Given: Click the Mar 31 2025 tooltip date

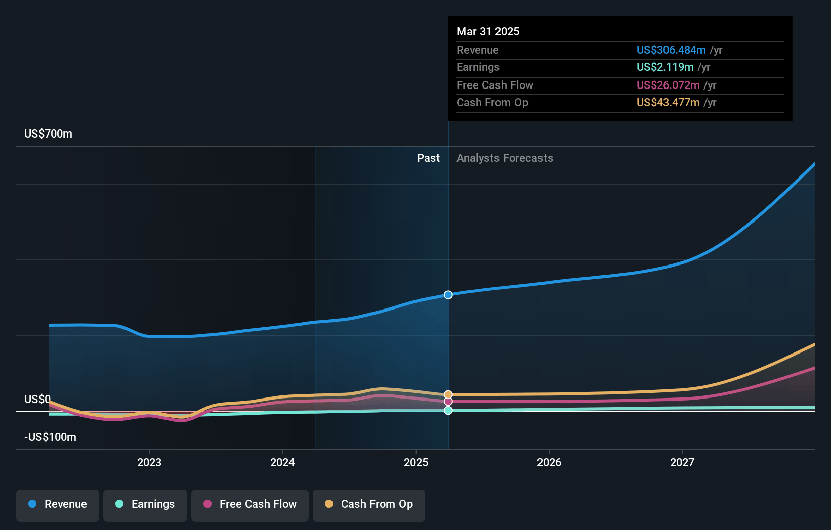Looking at the screenshot, I should click(x=488, y=31).
